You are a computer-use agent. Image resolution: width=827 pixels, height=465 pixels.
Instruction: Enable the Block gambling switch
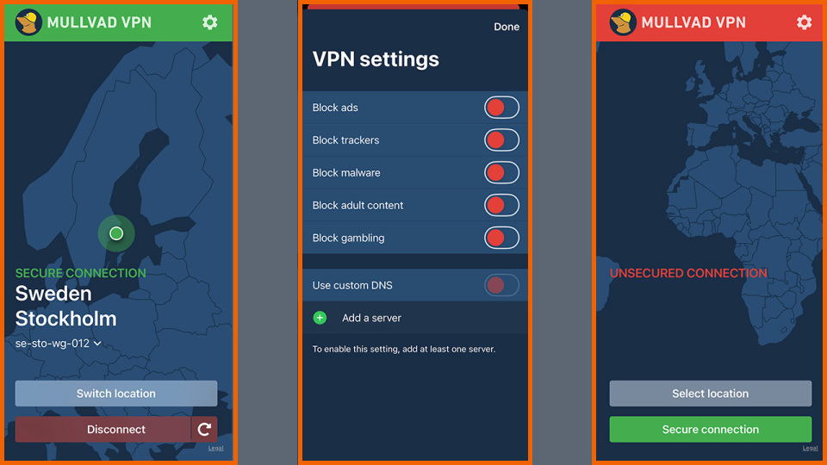pyautogui.click(x=501, y=239)
